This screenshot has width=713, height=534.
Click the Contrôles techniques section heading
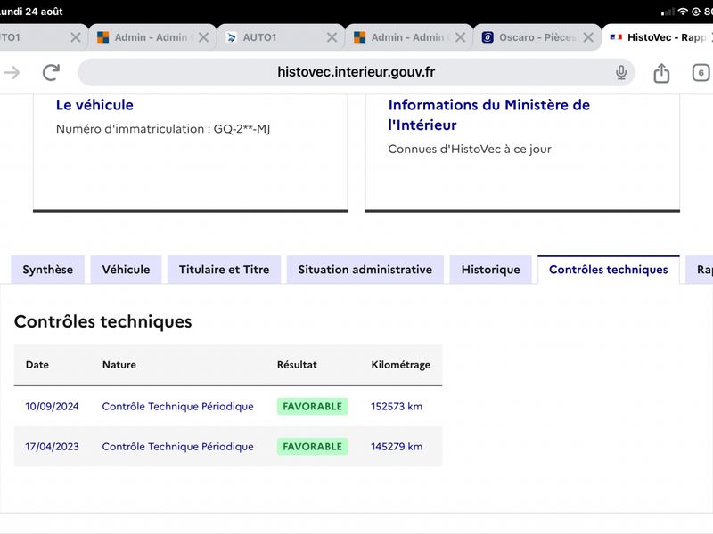point(103,321)
